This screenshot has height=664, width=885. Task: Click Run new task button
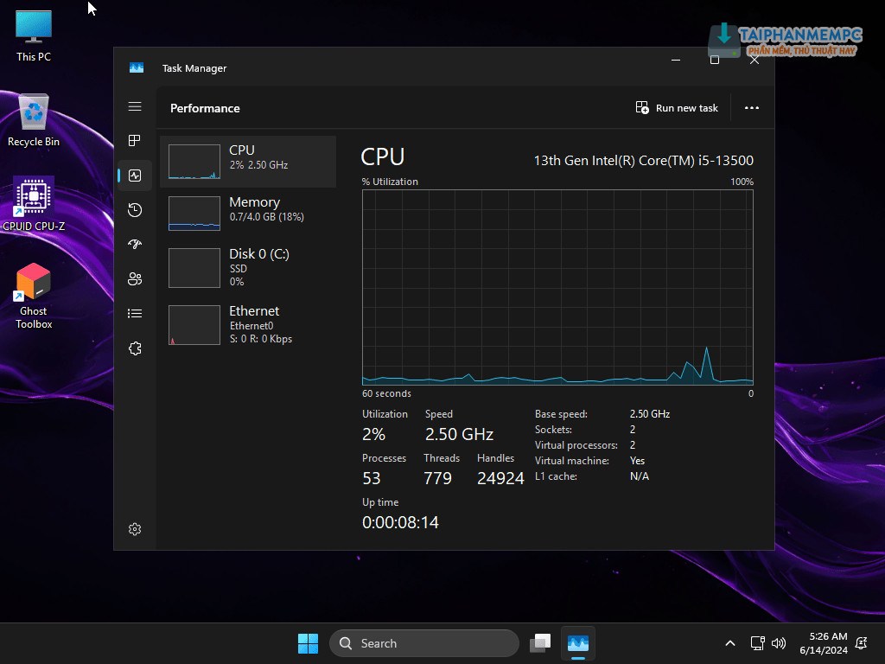(x=677, y=108)
